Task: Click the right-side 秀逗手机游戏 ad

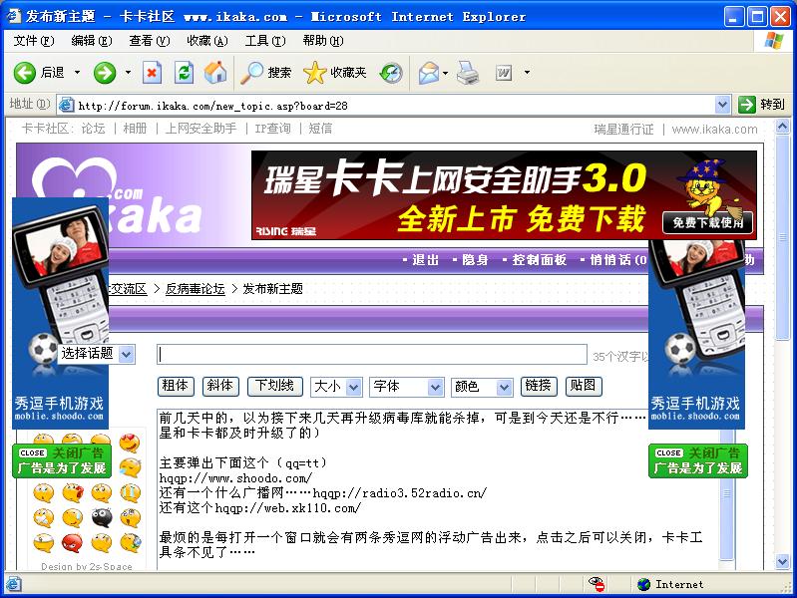Action: [x=697, y=334]
